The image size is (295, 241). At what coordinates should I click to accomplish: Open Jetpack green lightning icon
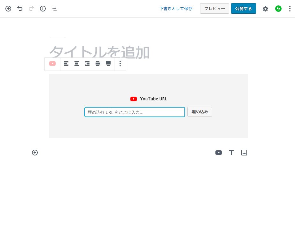[x=278, y=9]
